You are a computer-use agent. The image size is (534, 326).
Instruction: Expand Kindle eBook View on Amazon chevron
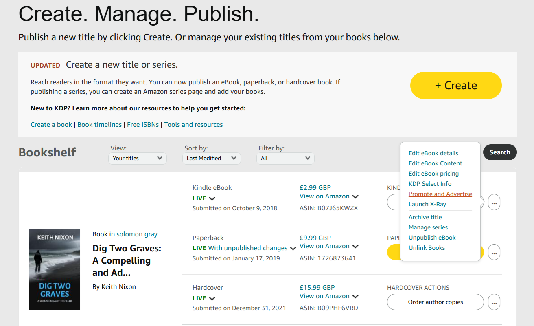point(355,196)
